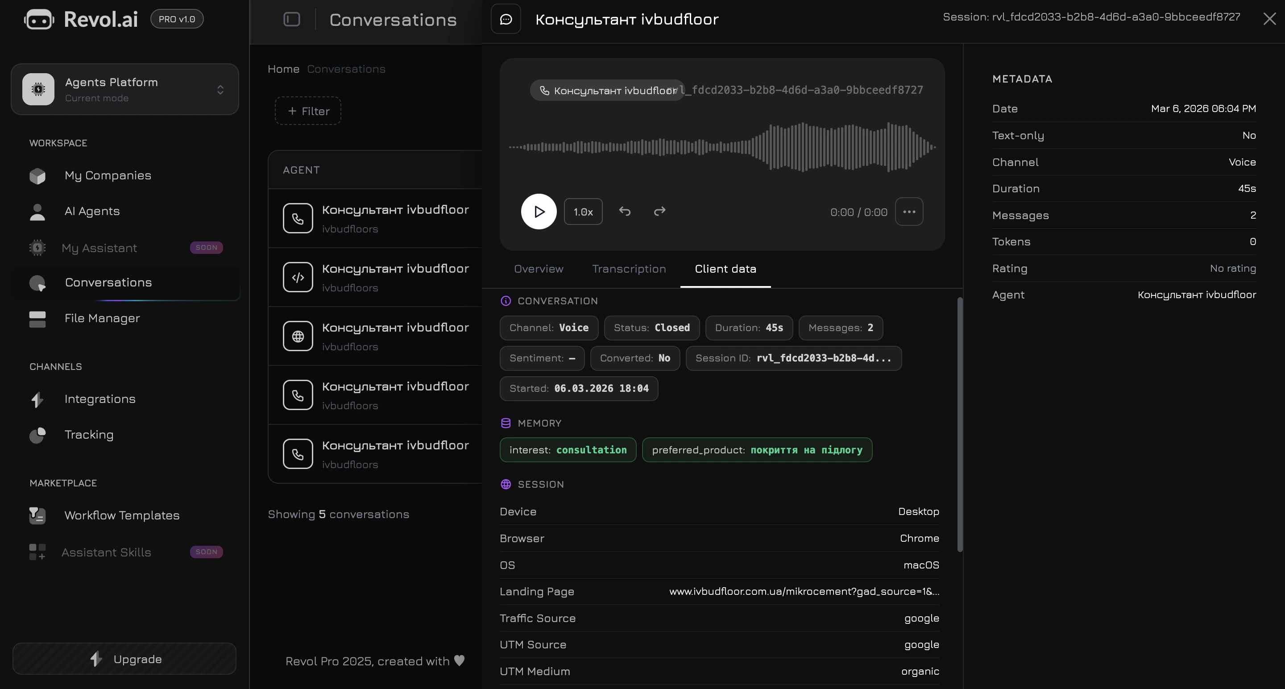
Task: Go to AI Agents menu label
Action: (92, 211)
